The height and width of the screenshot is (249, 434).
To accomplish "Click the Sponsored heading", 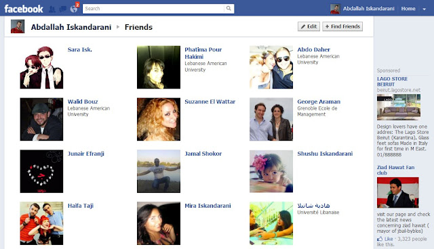I will [x=389, y=70].
